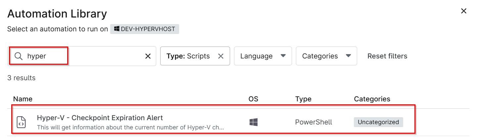Click the search magnifier icon
Viewport: 478px width, 138px height.
point(19,56)
